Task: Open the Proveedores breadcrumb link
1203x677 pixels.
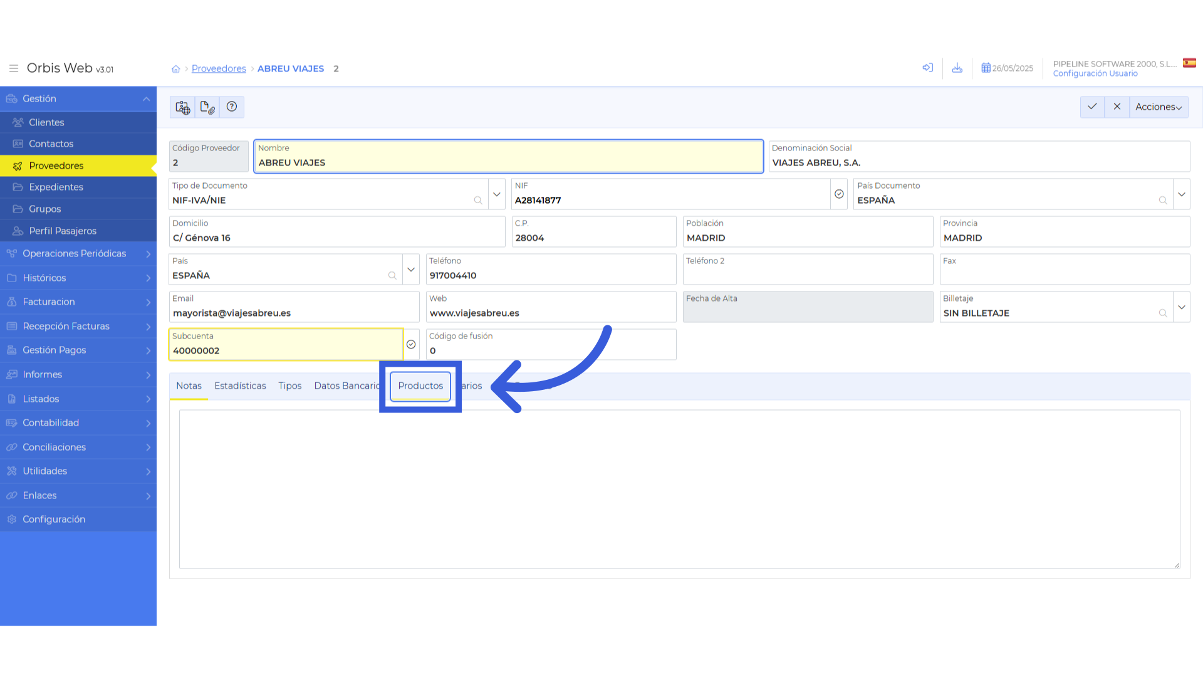Action: [x=219, y=68]
